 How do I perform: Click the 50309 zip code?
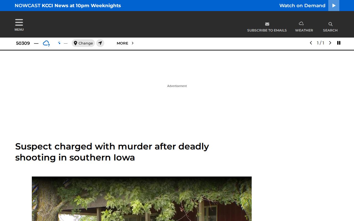[23, 43]
